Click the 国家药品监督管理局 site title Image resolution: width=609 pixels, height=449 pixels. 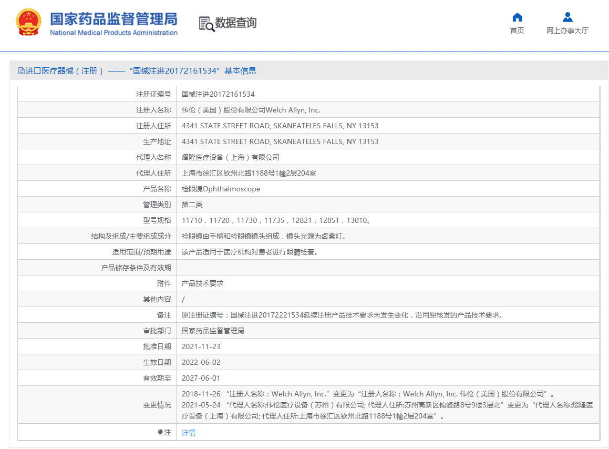point(113,19)
